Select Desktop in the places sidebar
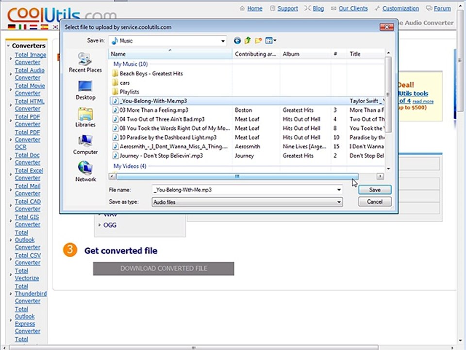Viewport: 466px width, 350px height. coord(85,90)
